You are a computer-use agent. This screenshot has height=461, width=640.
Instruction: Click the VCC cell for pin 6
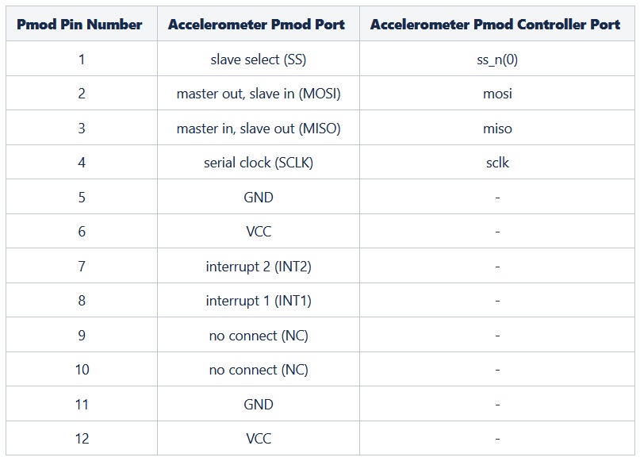pos(259,231)
